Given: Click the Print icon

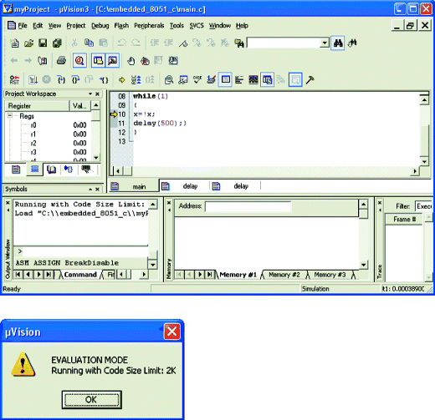Looking at the screenshot, I should pos(61,60).
